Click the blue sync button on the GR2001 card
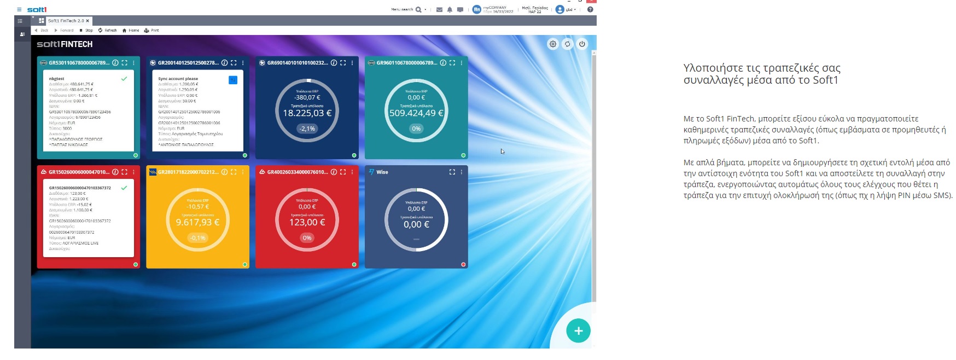Image resolution: width=956 pixels, height=360 pixels. point(233,80)
